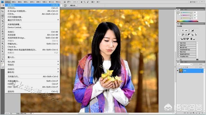Select Hand tool in application bar

(81, 2)
